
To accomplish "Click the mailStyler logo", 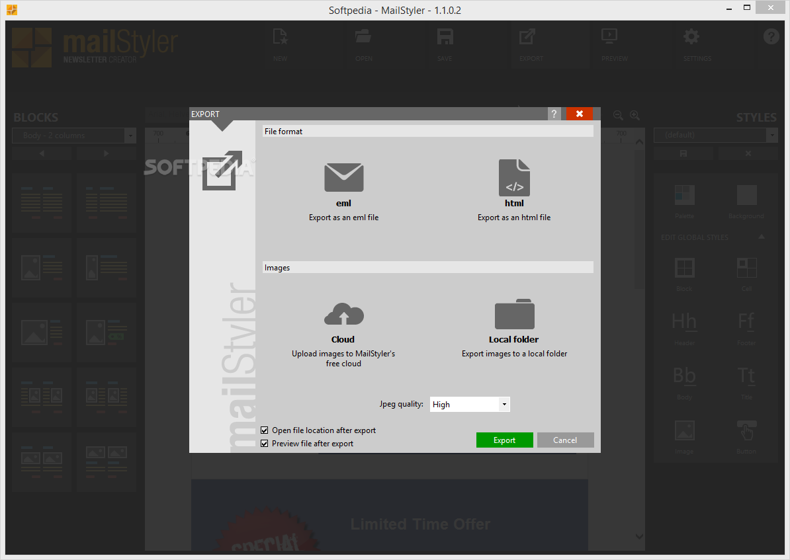I will (x=95, y=48).
